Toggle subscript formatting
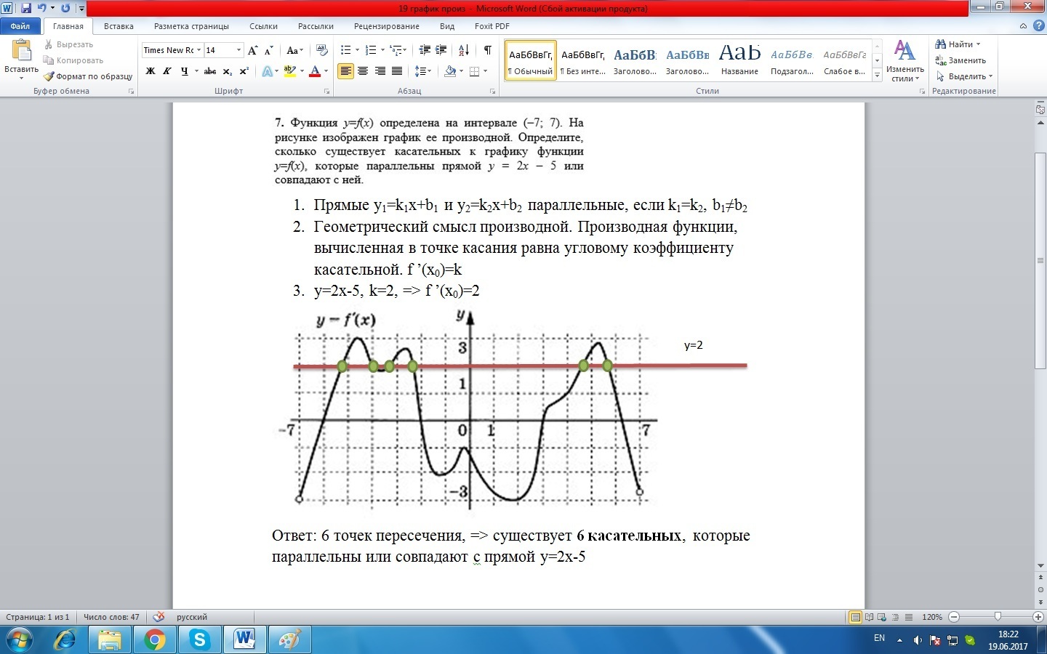Screen dimensions: 1047x654 228,71
